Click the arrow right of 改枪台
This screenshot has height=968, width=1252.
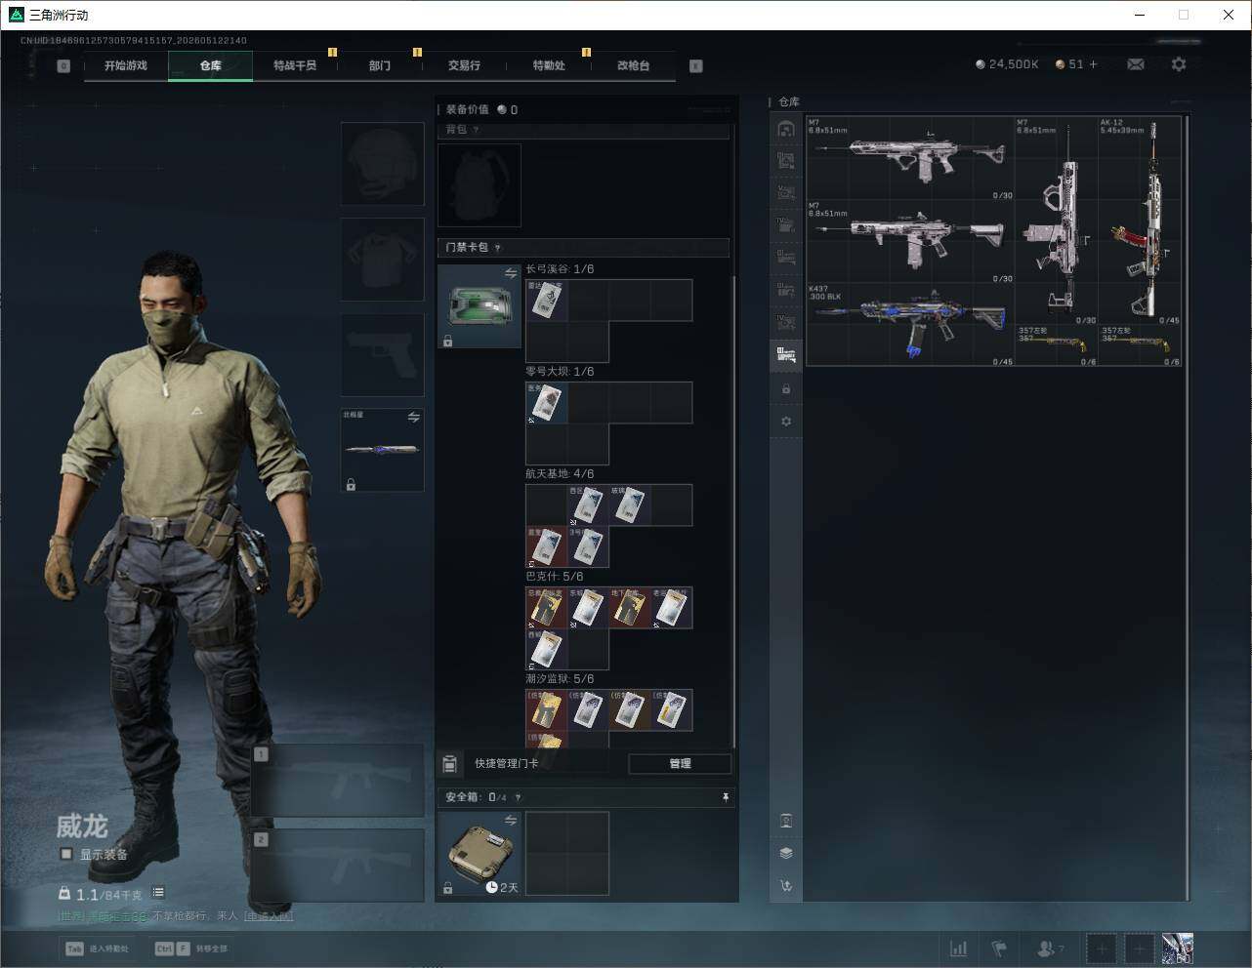coord(696,66)
